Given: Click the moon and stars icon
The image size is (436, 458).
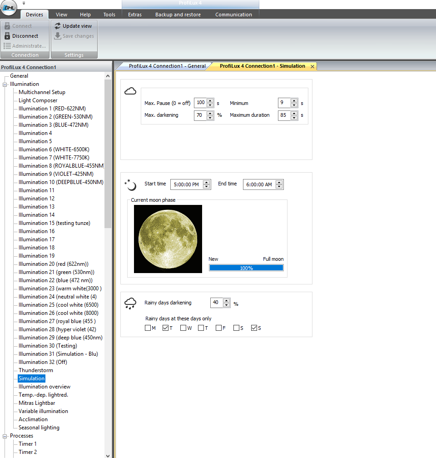Looking at the screenshot, I should click(x=130, y=185).
